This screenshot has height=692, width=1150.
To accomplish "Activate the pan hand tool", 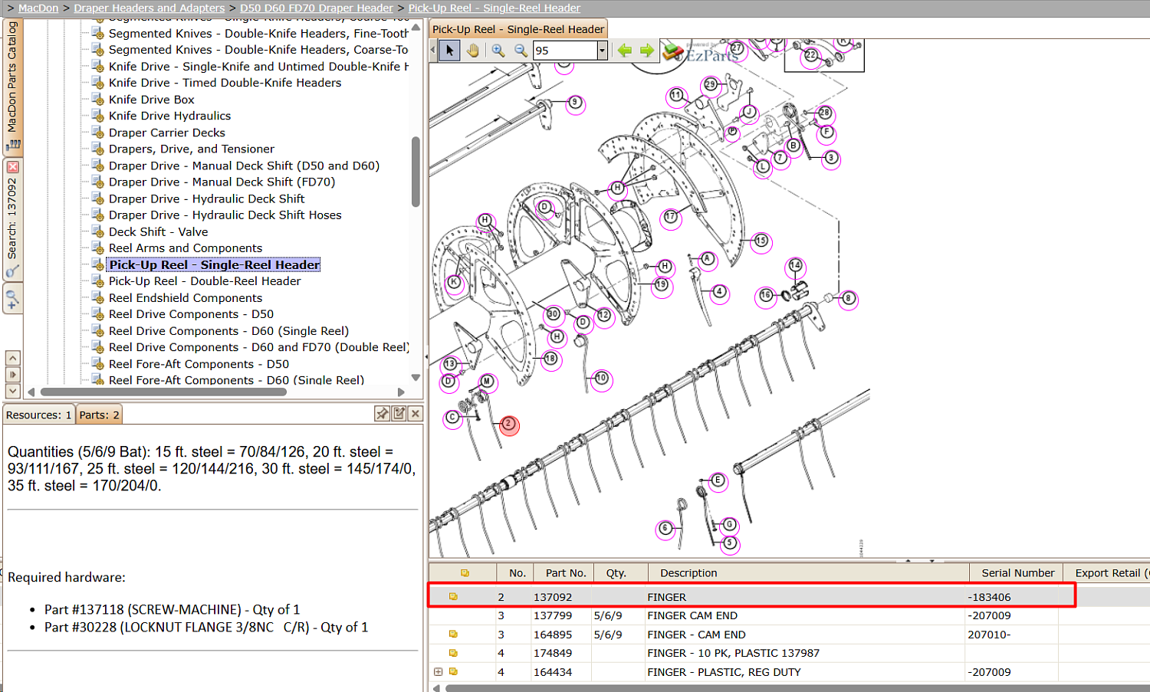I will pyautogui.click(x=473, y=51).
